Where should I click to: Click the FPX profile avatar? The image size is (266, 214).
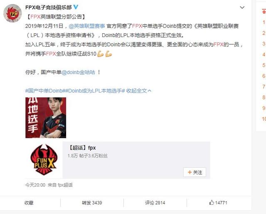[x=12, y=13]
